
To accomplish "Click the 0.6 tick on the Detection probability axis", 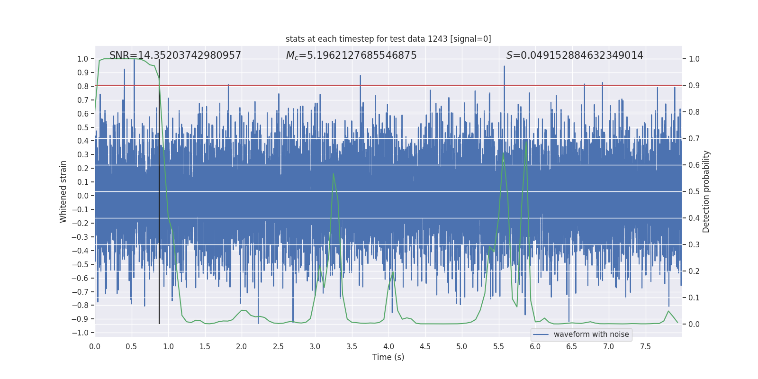I will tap(694, 165).
